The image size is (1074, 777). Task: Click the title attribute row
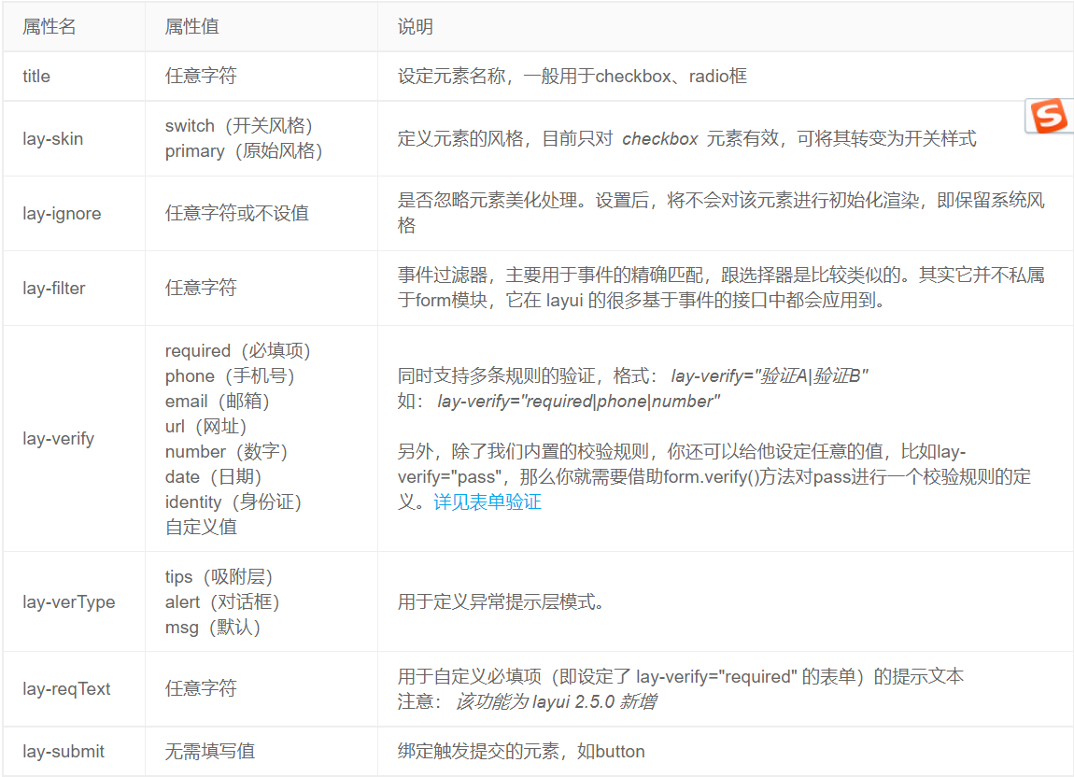tap(35, 76)
